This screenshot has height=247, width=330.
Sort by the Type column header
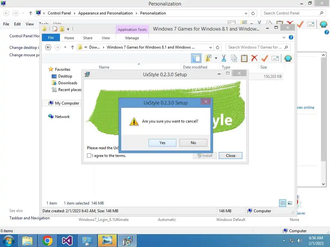pyautogui.click(x=226, y=67)
